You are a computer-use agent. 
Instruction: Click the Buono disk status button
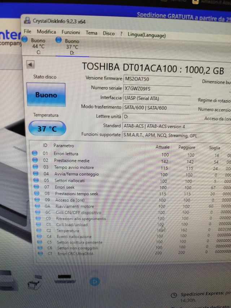click(x=46, y=95)
